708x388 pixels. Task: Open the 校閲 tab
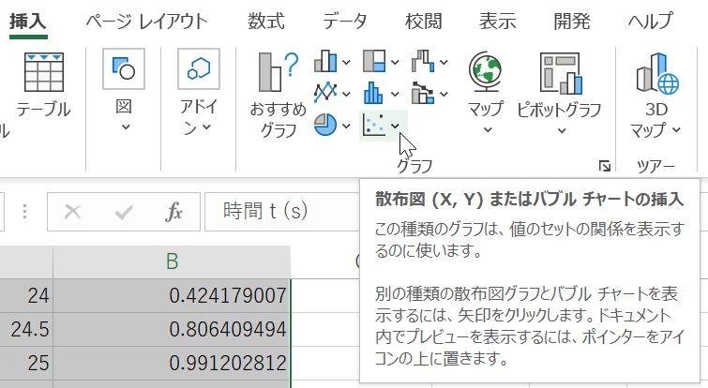point(424,22)
